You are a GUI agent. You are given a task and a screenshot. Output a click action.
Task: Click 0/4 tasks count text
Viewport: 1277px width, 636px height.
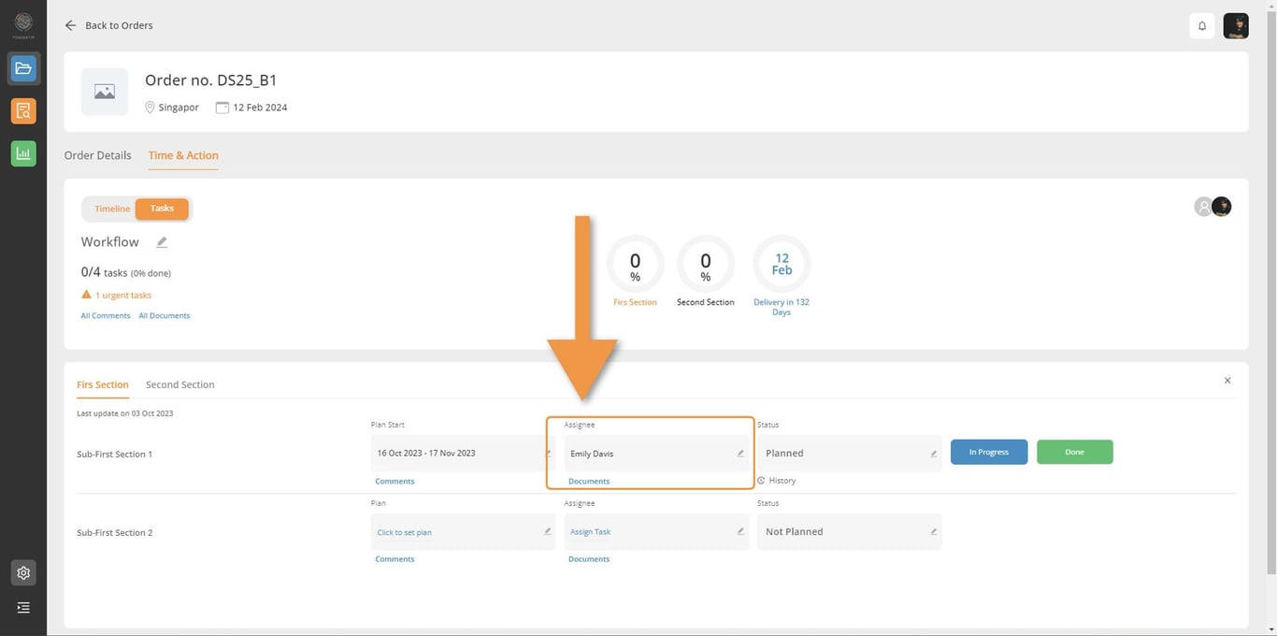[126, 272]
